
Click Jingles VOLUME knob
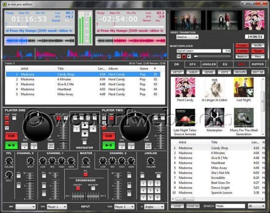coord(151,161)
